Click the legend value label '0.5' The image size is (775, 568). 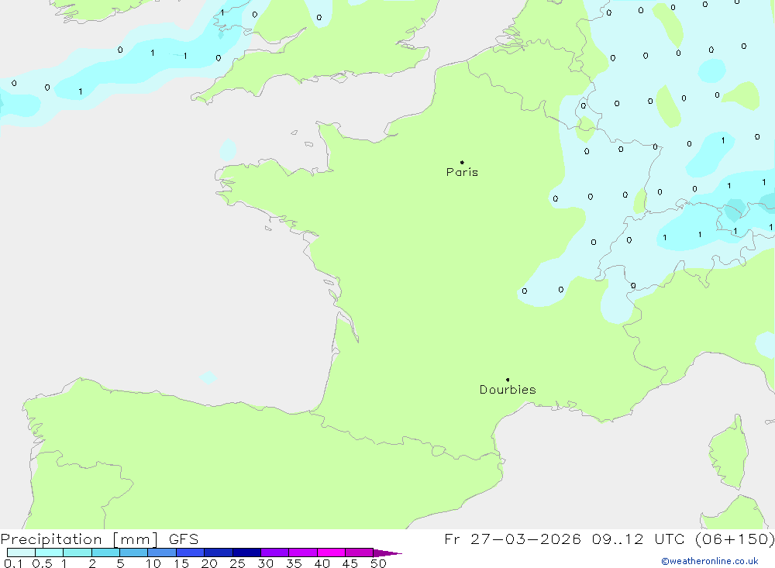pyautogui.click(x=42, y=563)
